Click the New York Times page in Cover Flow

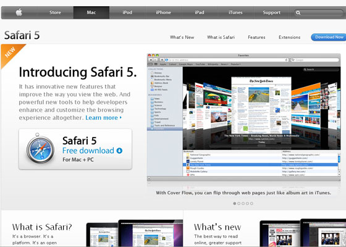(x=261, y=105)
